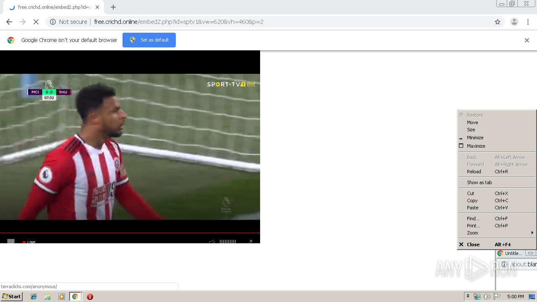Go back with the browser back arrow
This screenshot has height=302, width=537.
click(x=9, y=22)
